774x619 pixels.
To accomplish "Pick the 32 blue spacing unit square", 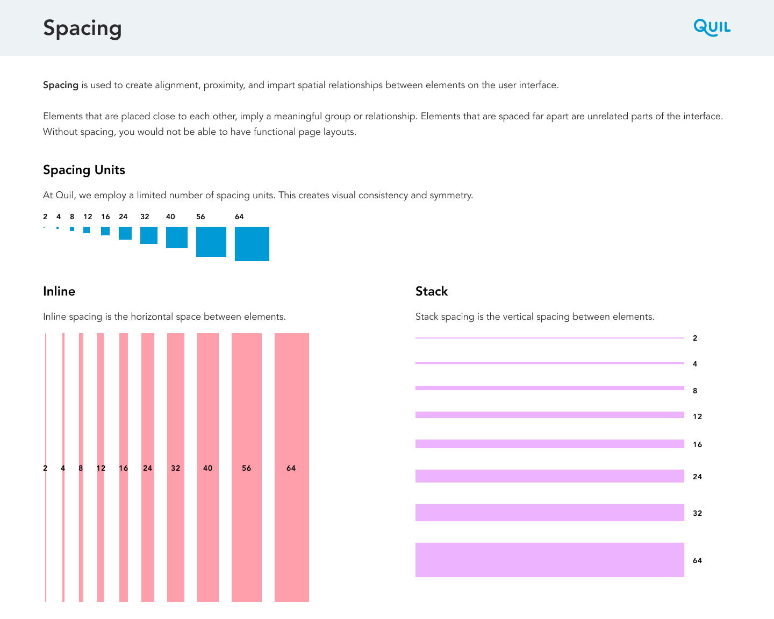I will pos(149,235).
